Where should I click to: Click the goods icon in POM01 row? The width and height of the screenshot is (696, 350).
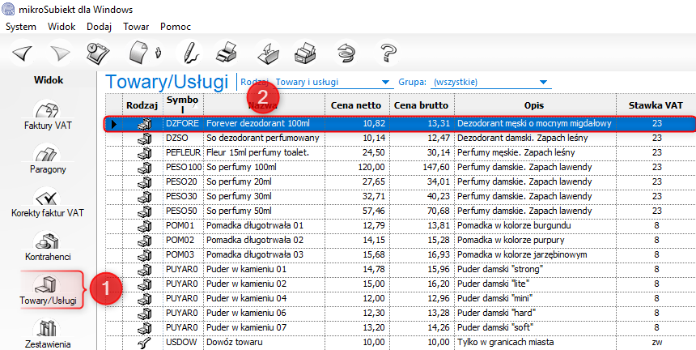point(144,225)
